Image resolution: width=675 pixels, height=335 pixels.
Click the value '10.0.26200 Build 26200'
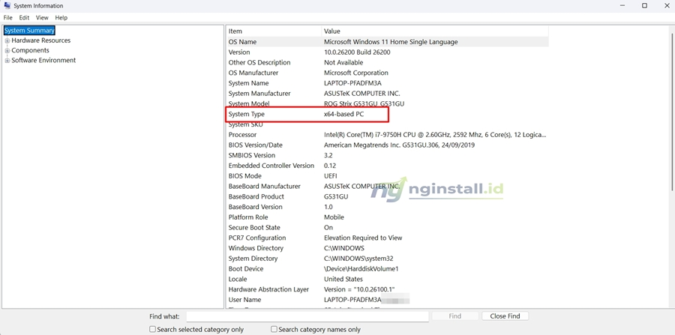point(357,52)
